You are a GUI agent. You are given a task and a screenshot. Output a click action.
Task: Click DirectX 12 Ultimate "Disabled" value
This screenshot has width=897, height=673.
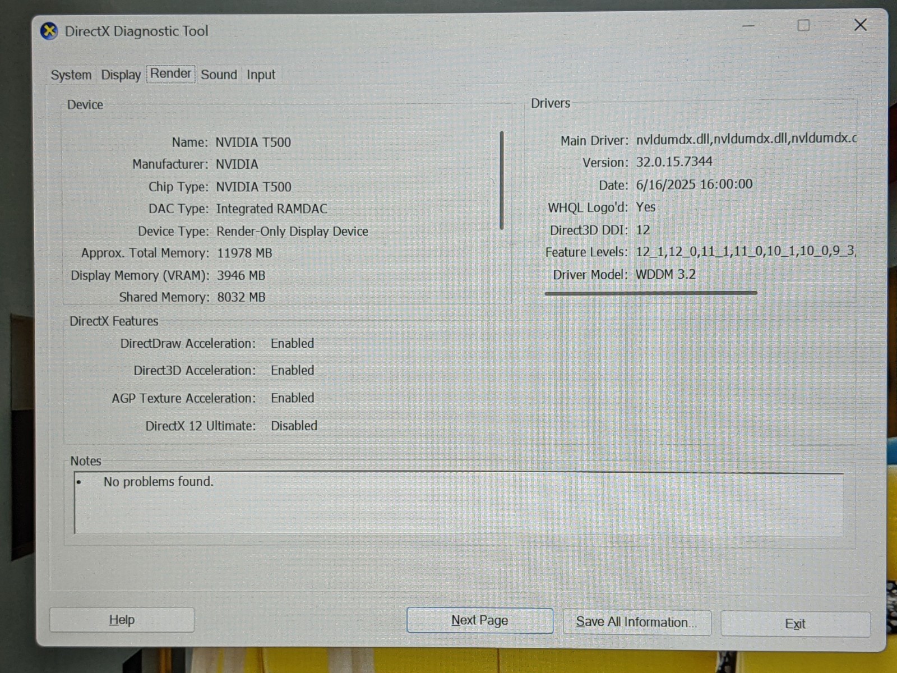294,426
